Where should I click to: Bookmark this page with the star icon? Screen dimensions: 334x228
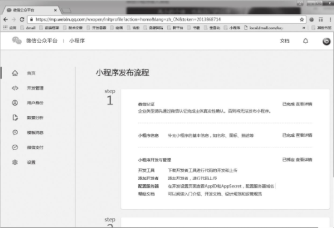(302, 20)
